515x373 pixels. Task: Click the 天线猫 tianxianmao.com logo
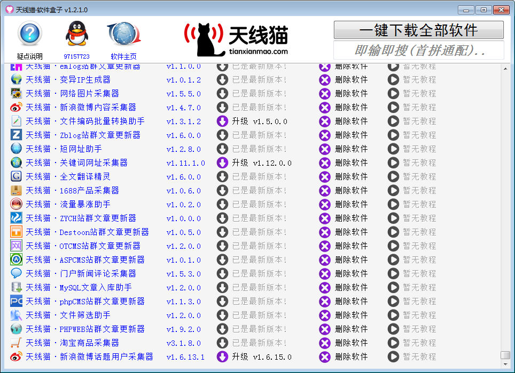(236, 39)
